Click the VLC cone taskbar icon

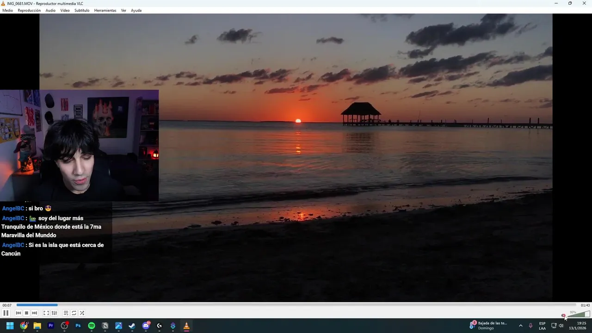[187, 326]
